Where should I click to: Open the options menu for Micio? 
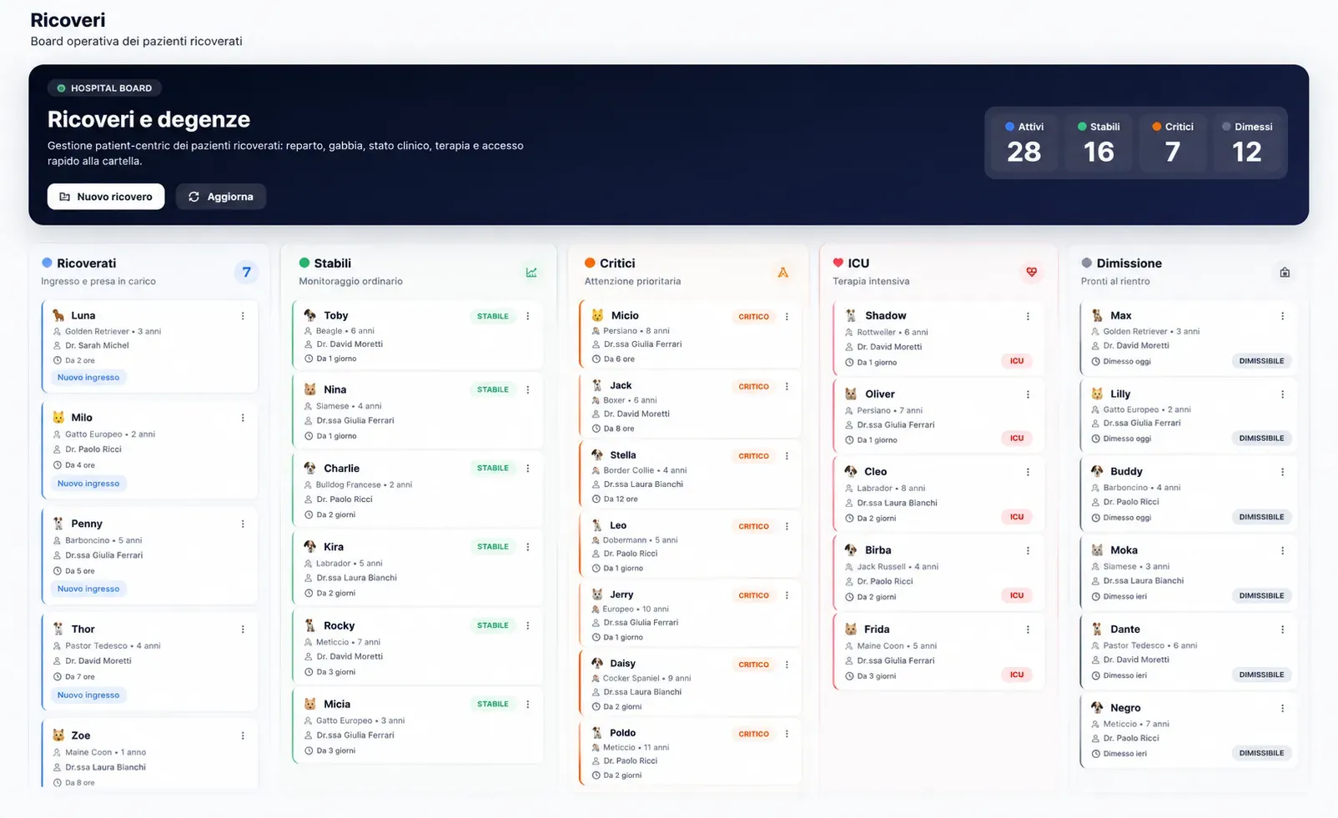(787, 317)
